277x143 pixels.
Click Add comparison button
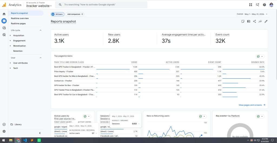click(x=75, y=14)
